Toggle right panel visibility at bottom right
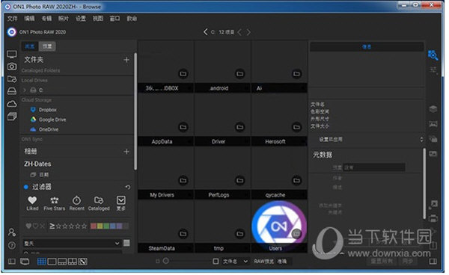Image resolution: width=449 pixels, height=275 pixels. (x=433, y=262)
